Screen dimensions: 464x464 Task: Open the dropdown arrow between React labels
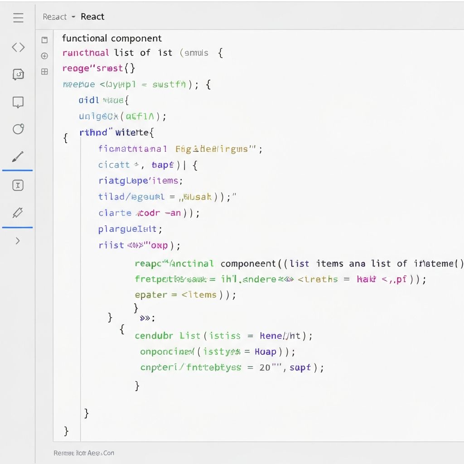point(73,17)
